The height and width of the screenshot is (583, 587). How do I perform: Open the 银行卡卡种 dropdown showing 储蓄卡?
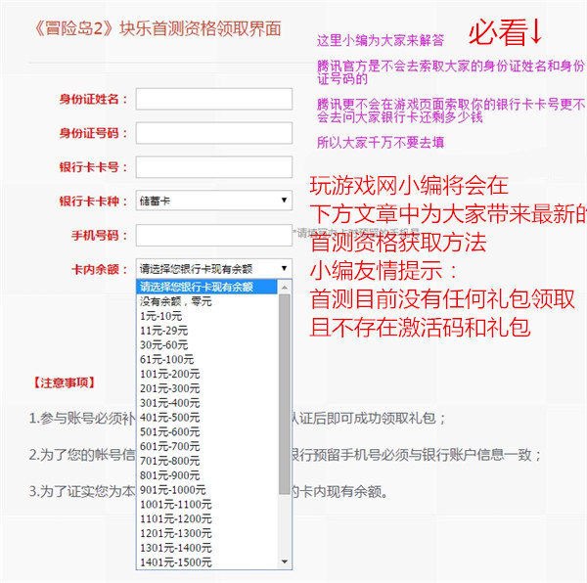213,201
